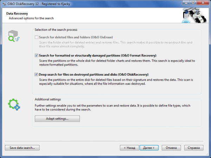211x158 pixels.
Task: Click 'Selection of the search process' group label
Action: coord(56,30)
